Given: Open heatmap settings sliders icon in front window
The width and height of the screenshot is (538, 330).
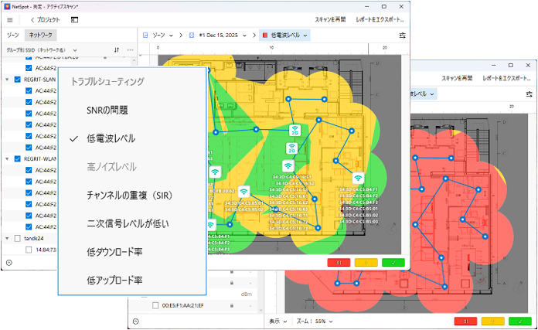Looking at the screenshot, I should pyautogui.click(x=402, y=36).
